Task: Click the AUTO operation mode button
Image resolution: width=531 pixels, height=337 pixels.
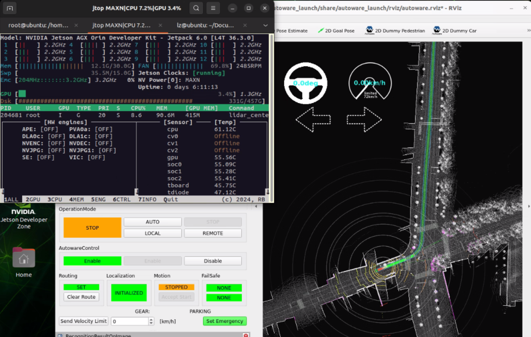Action: coord(152,222)
